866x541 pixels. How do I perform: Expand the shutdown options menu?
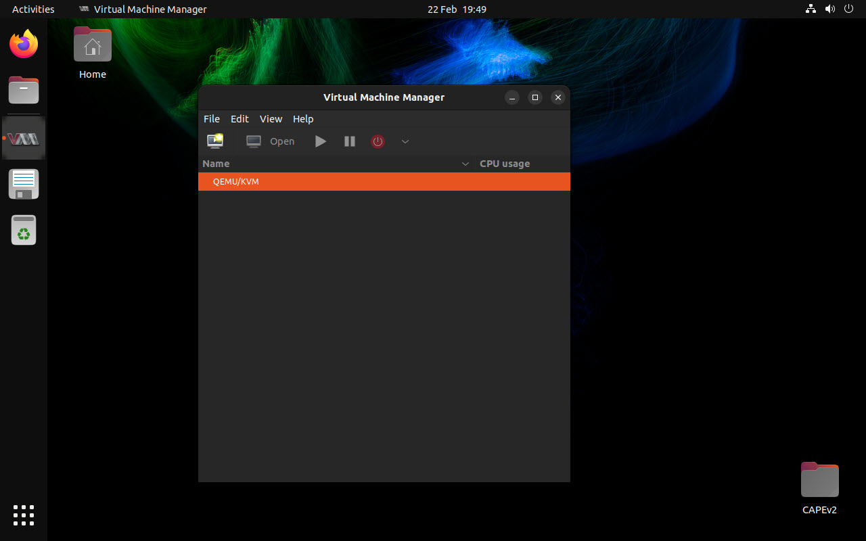click(405, 141)
